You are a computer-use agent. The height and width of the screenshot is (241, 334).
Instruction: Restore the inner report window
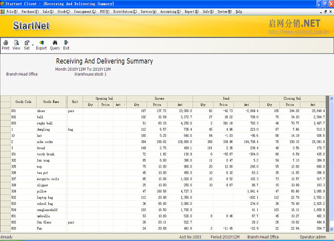click(x=325, y=12)
